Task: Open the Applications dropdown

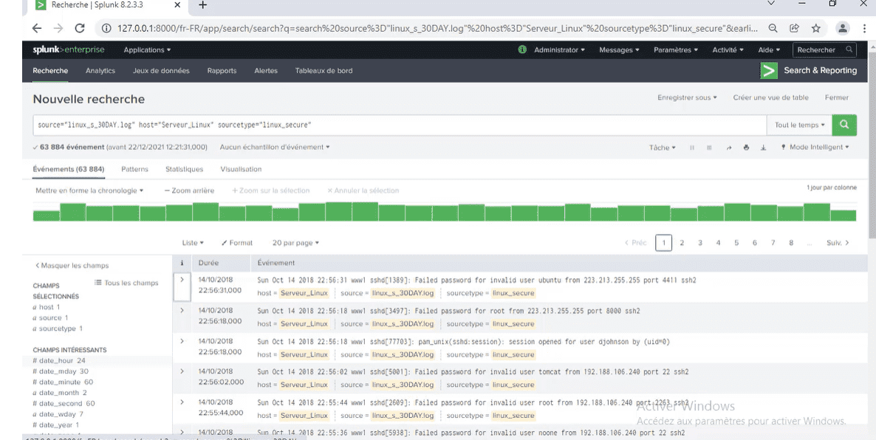Action: coord(147,49)
